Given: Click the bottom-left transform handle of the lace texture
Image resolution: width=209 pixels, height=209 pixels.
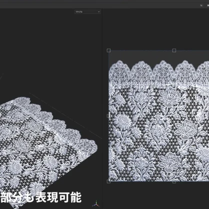Looking at the screenshot, I should pyautogui.click(x=108, y=181).
